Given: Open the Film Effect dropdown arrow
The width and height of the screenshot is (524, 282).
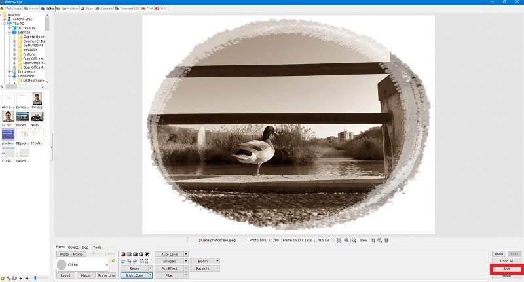Looking at the screenshot, I should click(x=186, y=268).
